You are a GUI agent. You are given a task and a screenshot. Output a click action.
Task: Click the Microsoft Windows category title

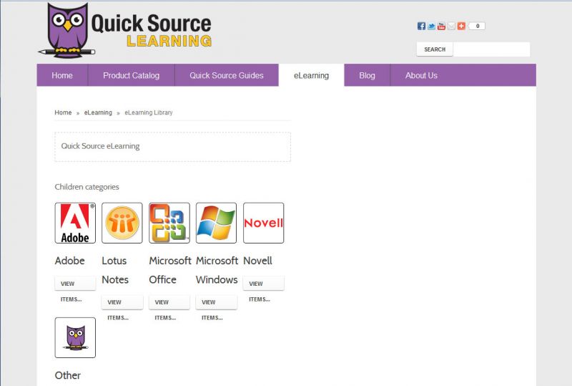click(217, 270)
